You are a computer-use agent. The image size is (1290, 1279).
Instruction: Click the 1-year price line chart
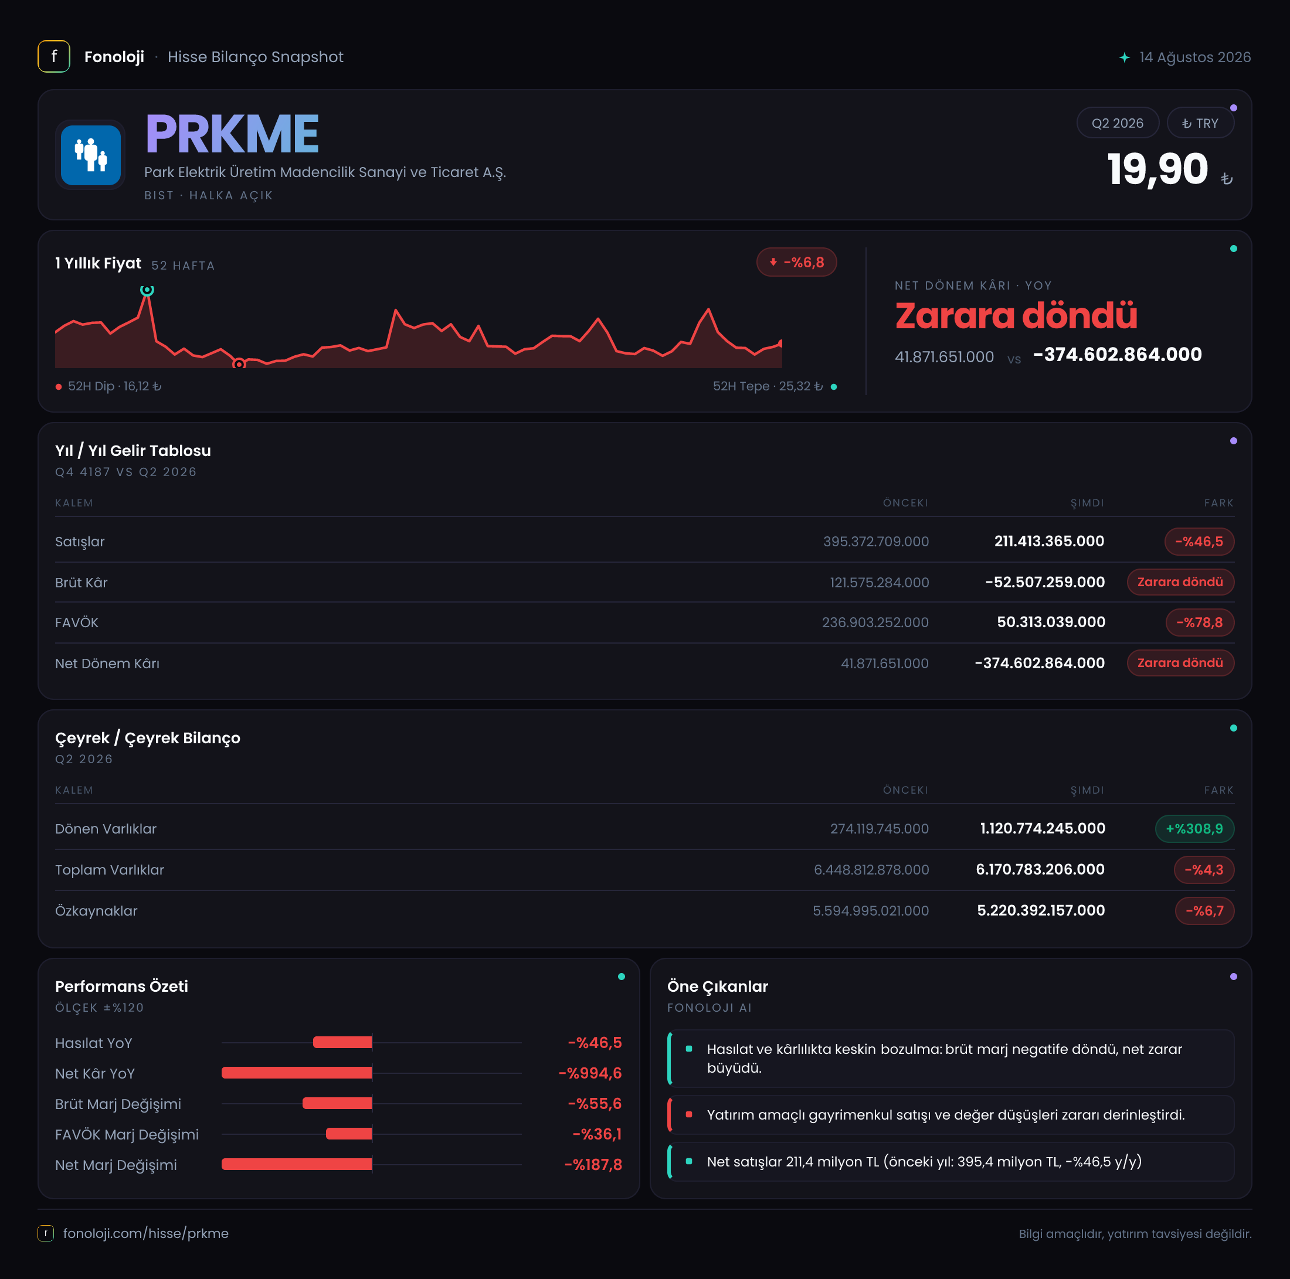click(419, 328)
